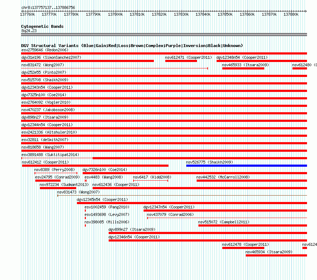Select nsv8389 (Perry2008) label

click(54, 170)
